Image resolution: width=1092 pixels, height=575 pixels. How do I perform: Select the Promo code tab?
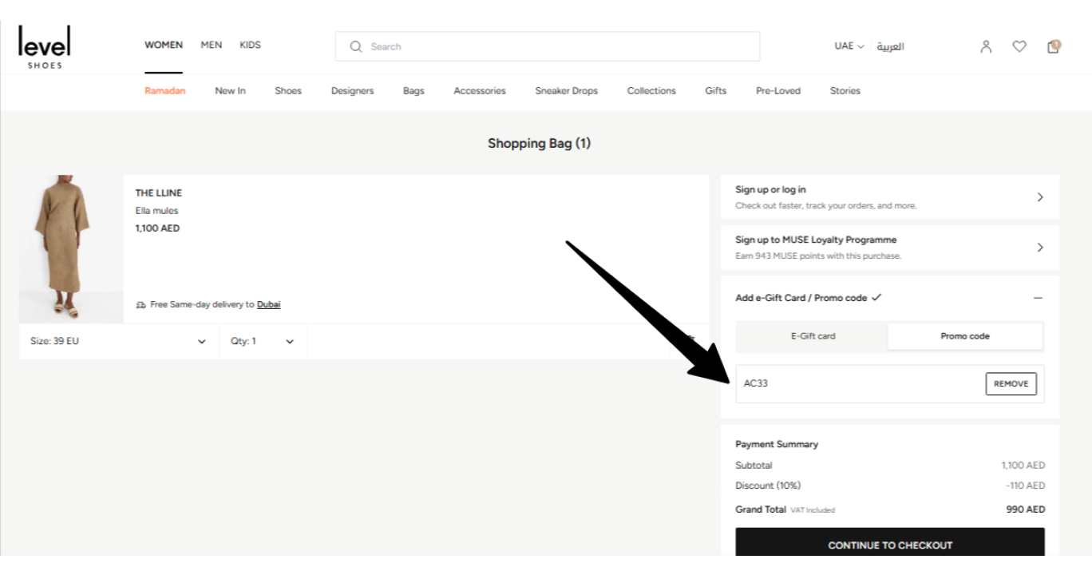(x=965, y=336)
